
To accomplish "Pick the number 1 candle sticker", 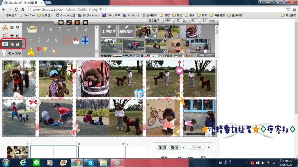I will pos(42,29).
